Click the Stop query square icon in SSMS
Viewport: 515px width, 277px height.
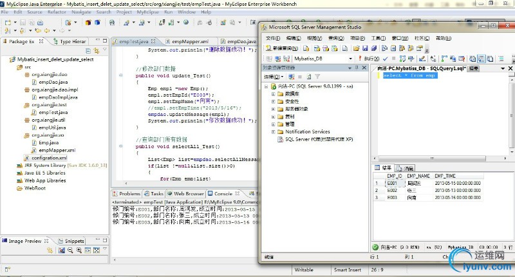(x=394, y=59)
